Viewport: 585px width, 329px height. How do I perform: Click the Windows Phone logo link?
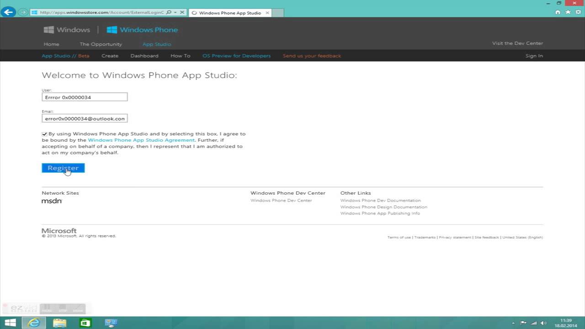[142, 30]
